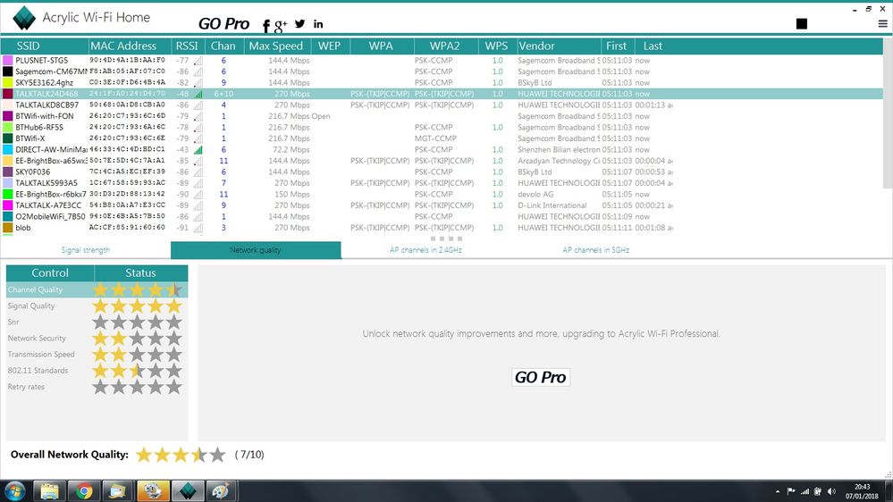
Task: Select the Signal Quality row
Action: 97,305
